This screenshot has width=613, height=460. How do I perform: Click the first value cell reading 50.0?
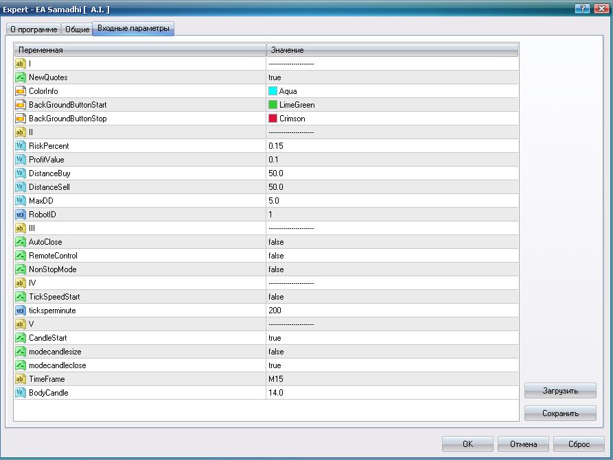click(x=276, y=173)
